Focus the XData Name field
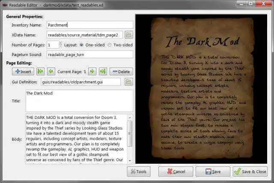 85,35
